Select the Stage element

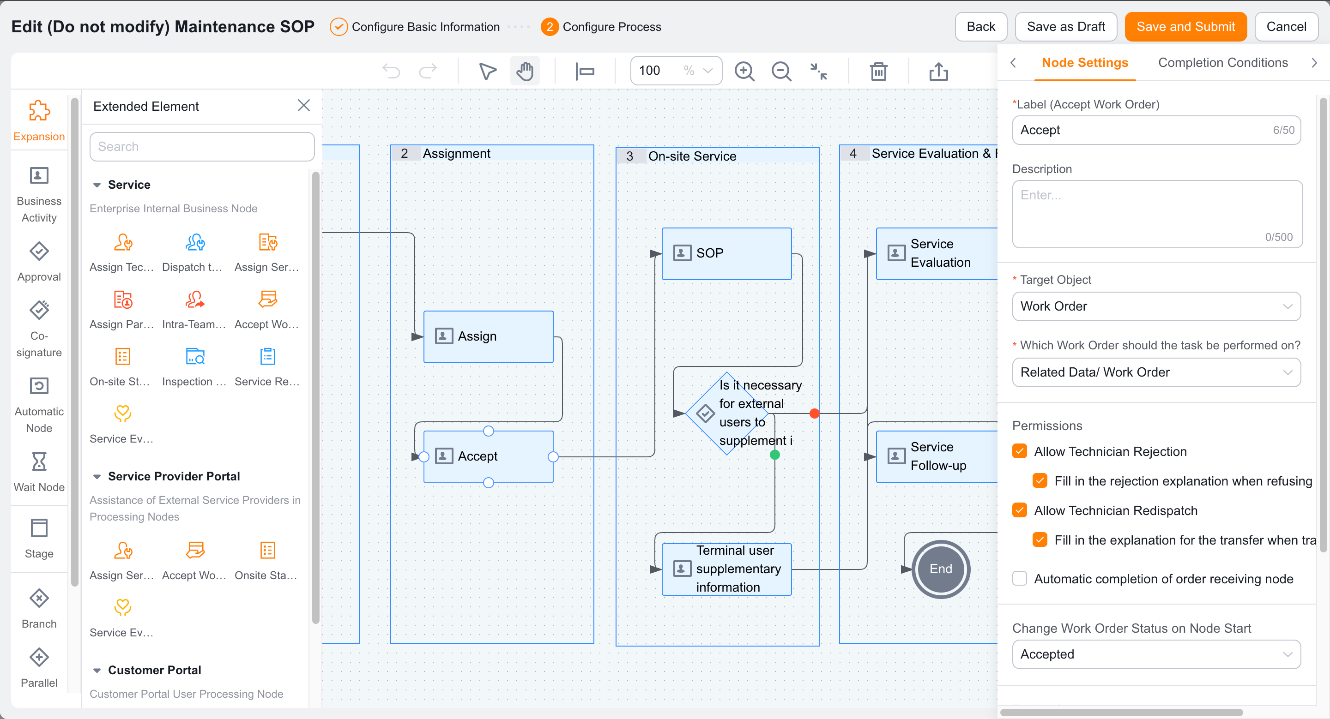pos(39,539)
